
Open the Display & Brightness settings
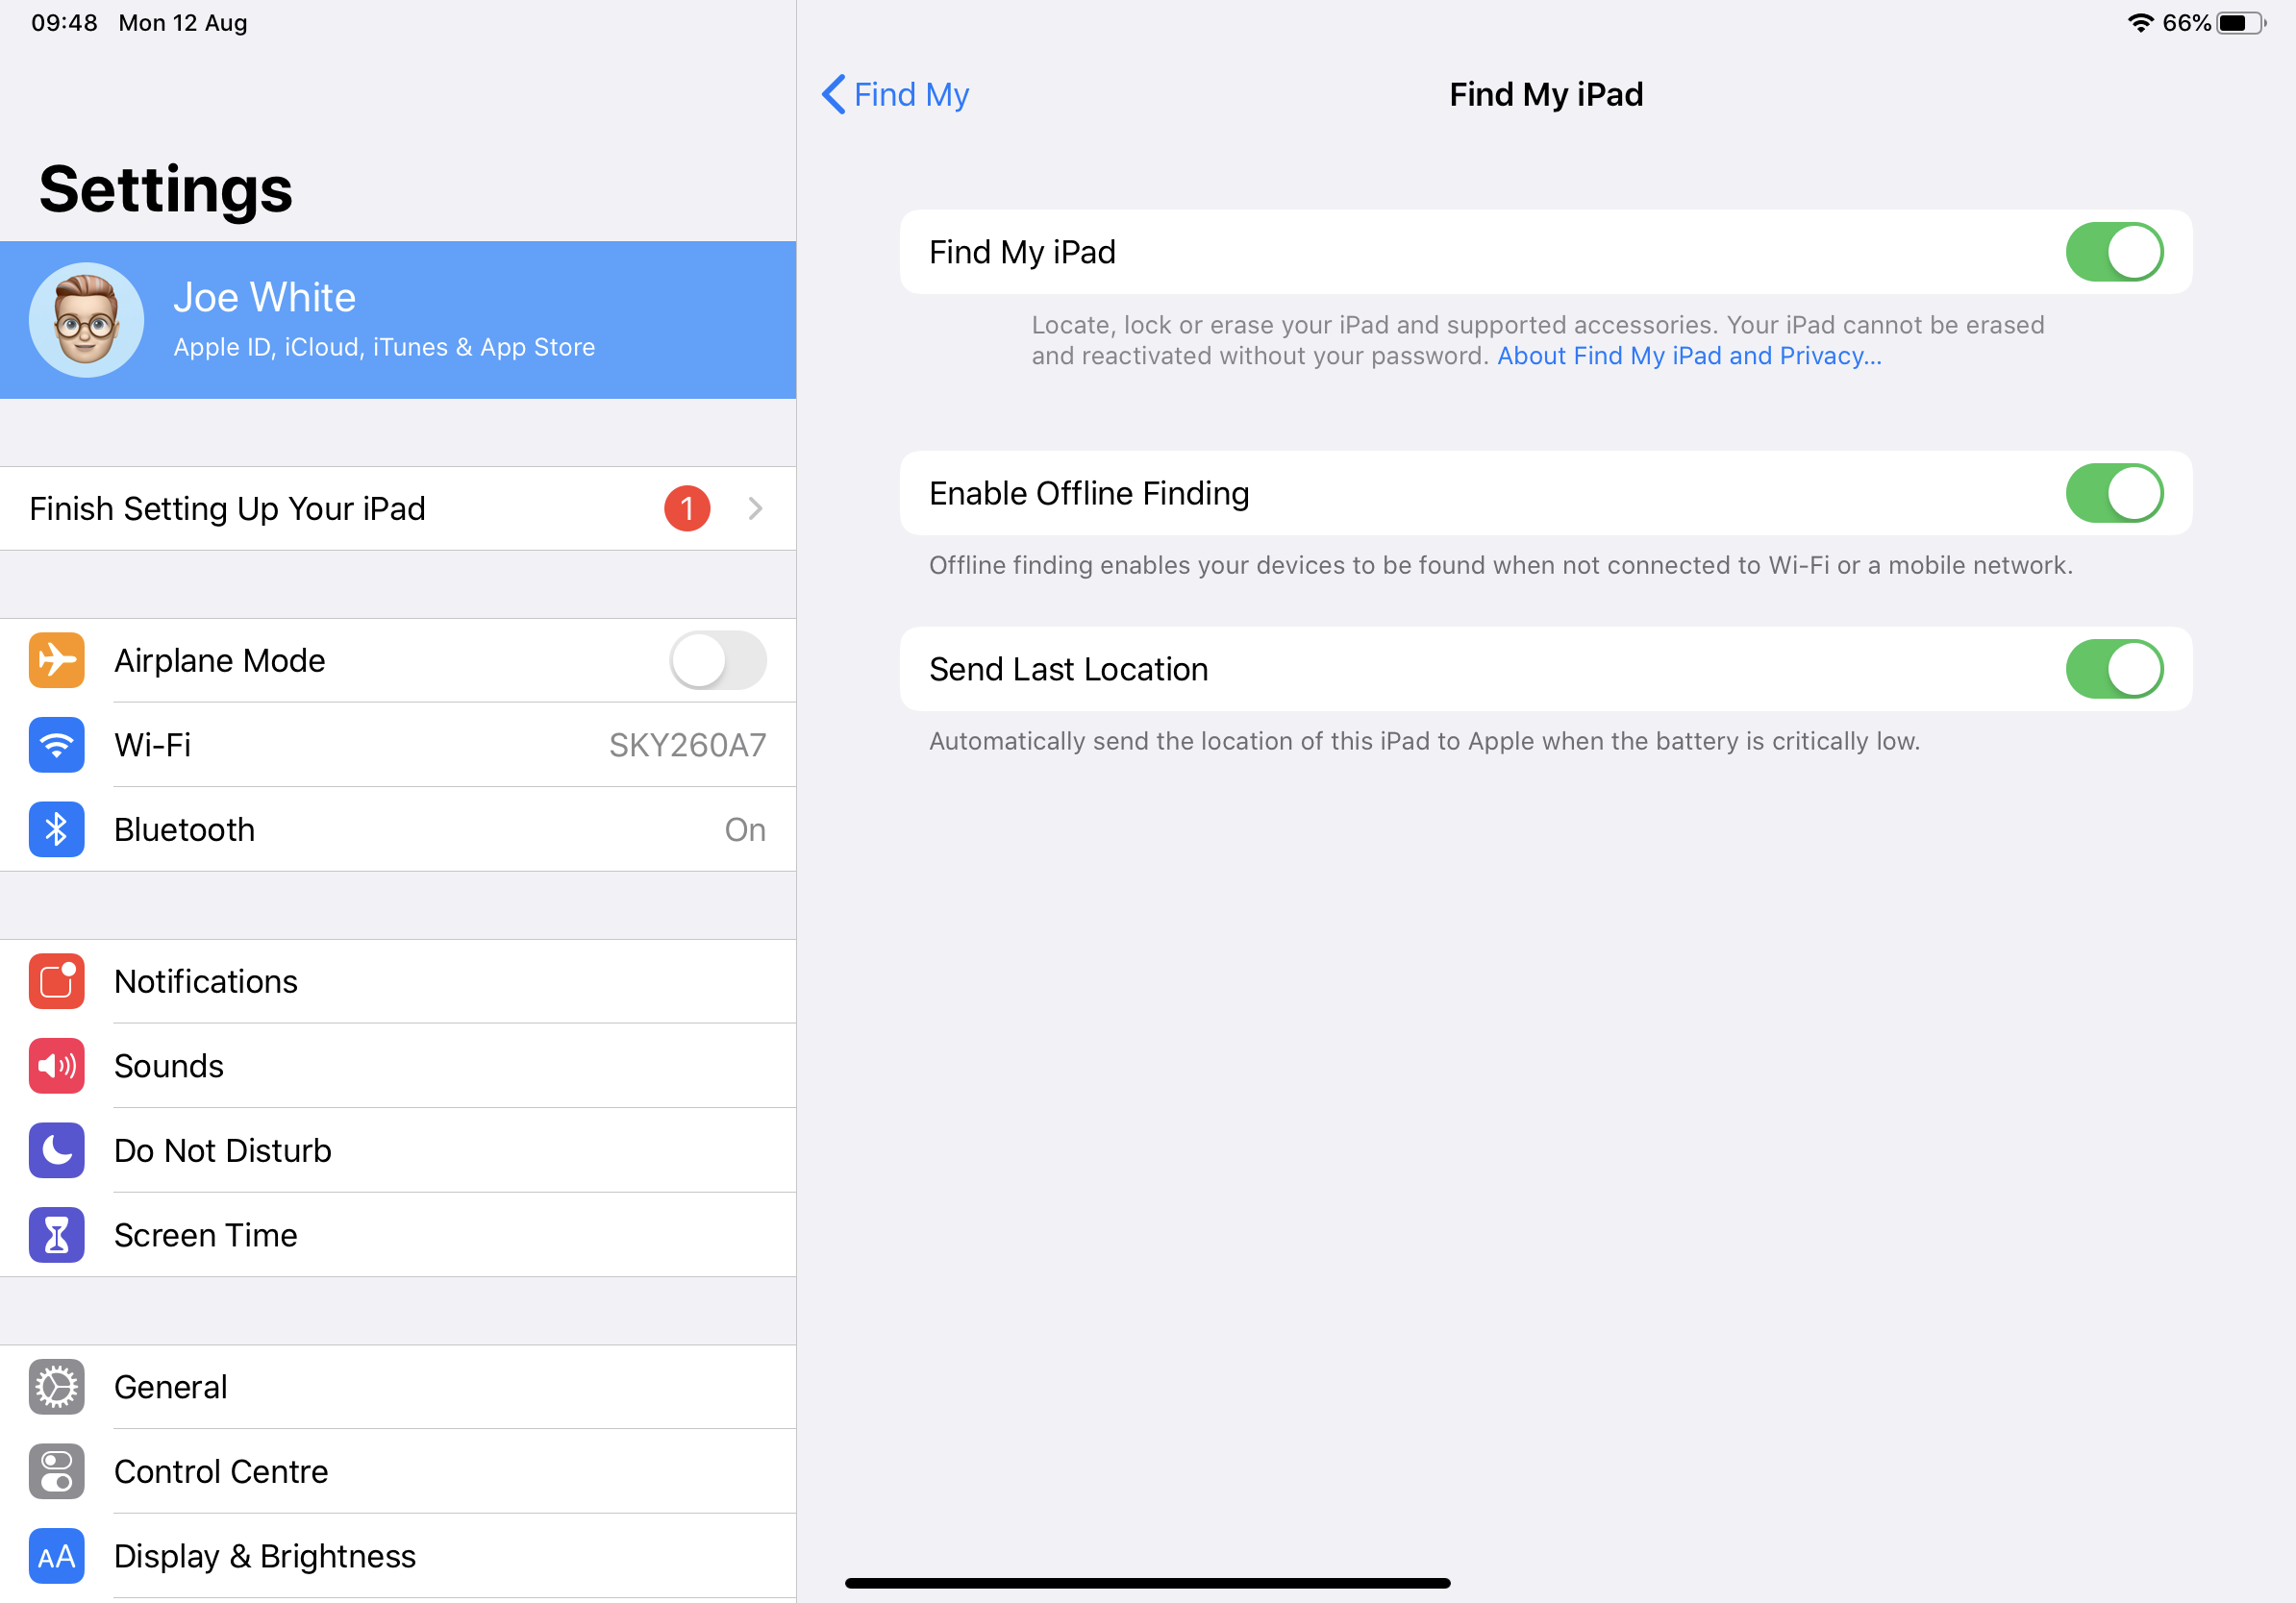[x=398, y=1556]
